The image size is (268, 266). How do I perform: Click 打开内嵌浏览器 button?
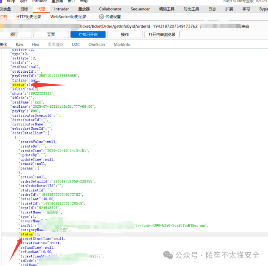[x=162, y=35]
